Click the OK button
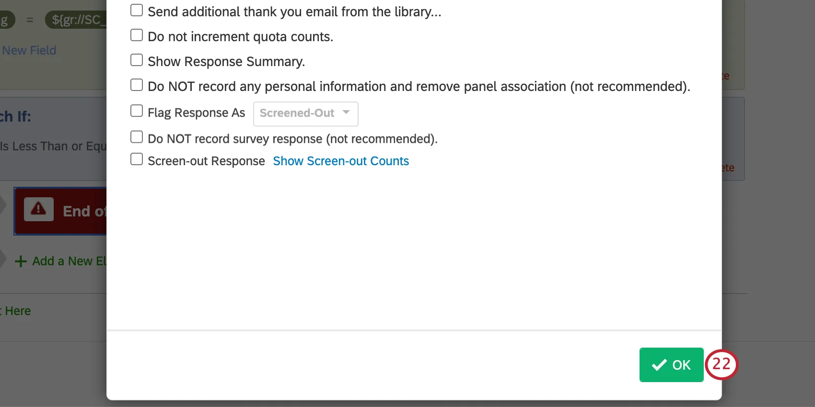The height and width of the screenshot is (407, 815). click(x=671, y=365)
